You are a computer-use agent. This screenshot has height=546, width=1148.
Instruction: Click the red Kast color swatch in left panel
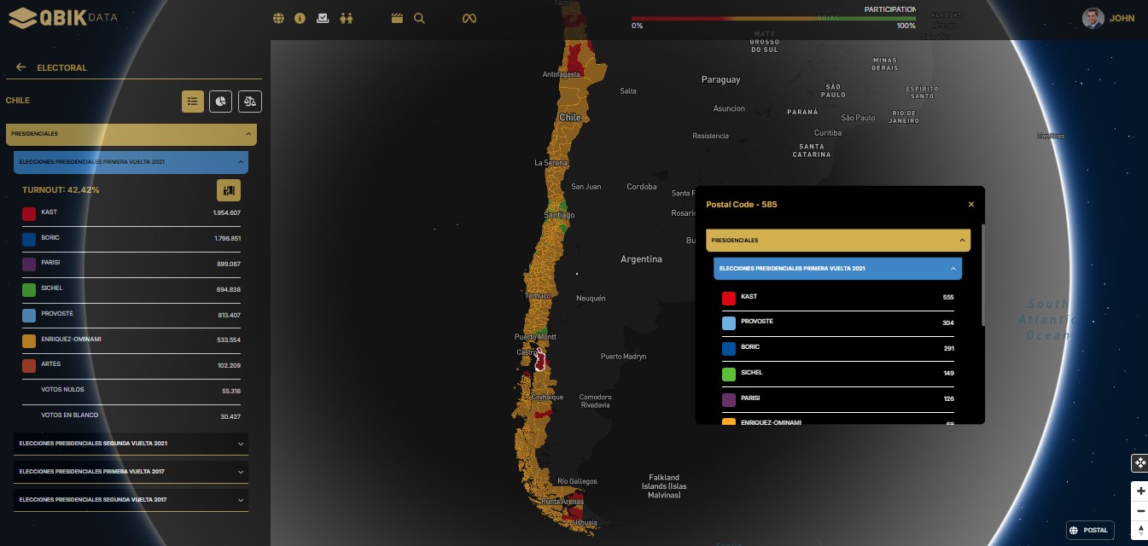pyautogui.click(x=29, y=213)
